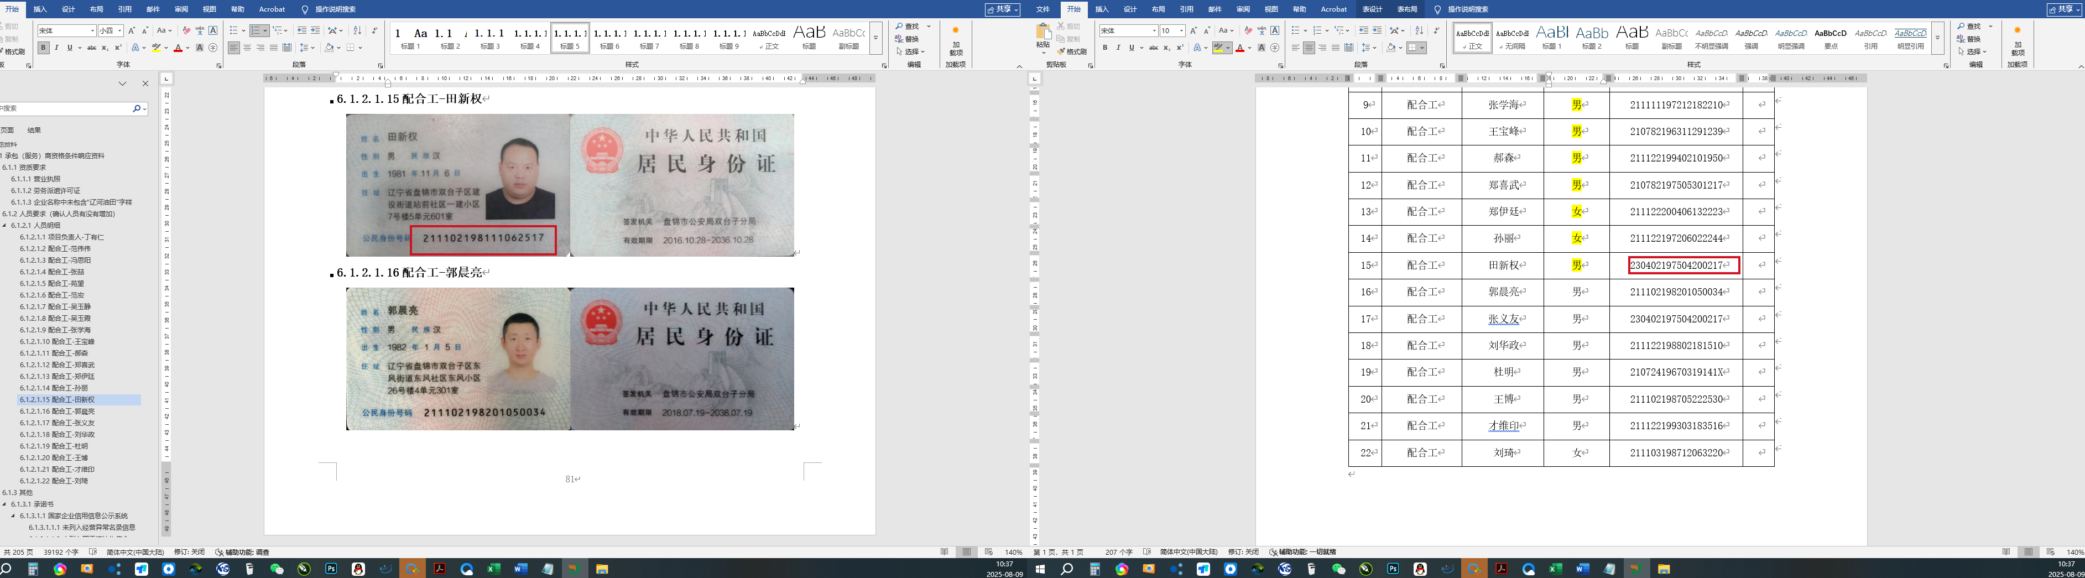Click Decrease Indent in the ID-card document ribbon

302,31
